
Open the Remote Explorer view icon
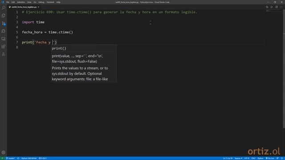coord(4,39)
